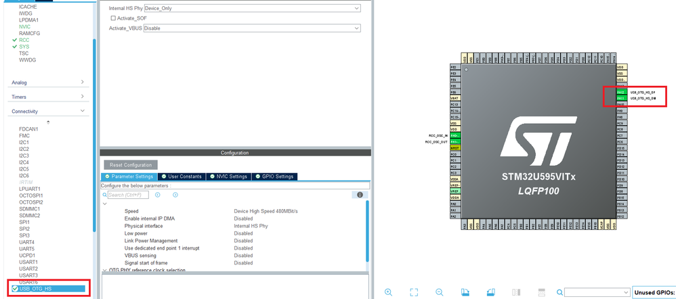Open the parameter info icon

(x=360, y=195)
